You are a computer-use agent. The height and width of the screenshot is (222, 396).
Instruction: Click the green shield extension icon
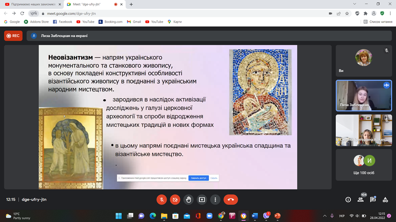tap(382, 13)
